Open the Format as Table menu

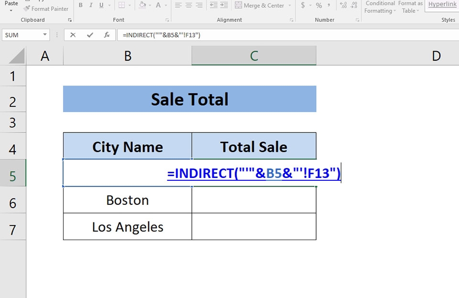410,7
